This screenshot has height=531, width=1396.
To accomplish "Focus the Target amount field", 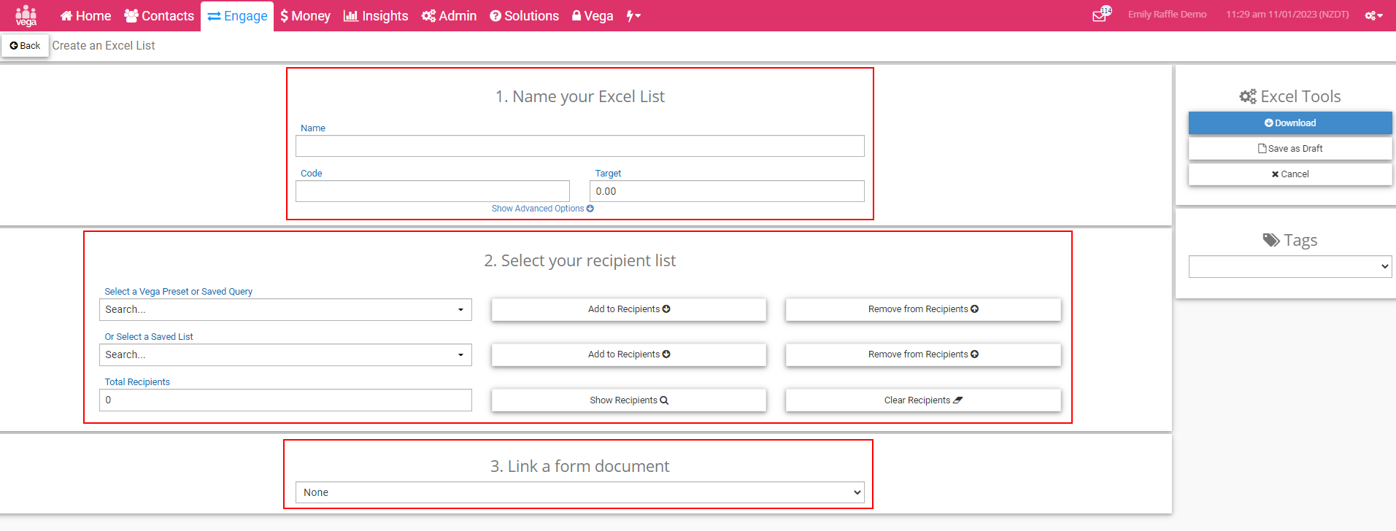I will click(726, 191).
